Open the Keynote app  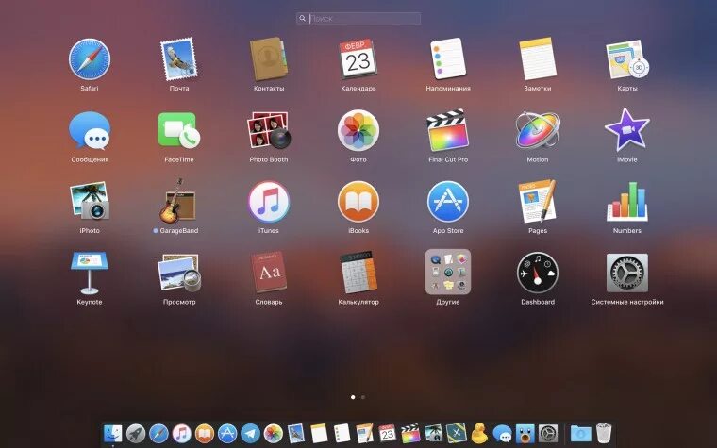tap(90, 274)
